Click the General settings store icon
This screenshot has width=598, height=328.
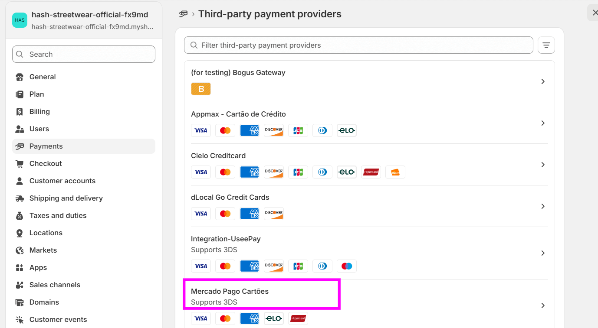(20, 77)
